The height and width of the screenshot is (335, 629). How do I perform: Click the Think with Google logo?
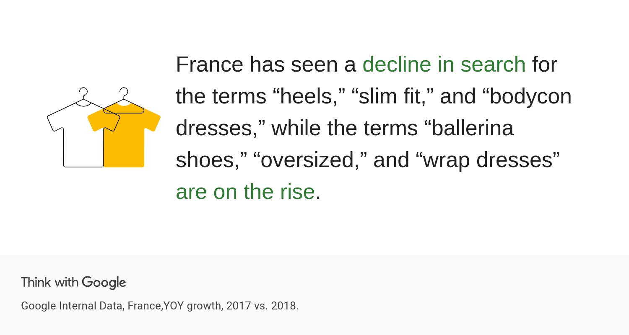click(73, 283)
